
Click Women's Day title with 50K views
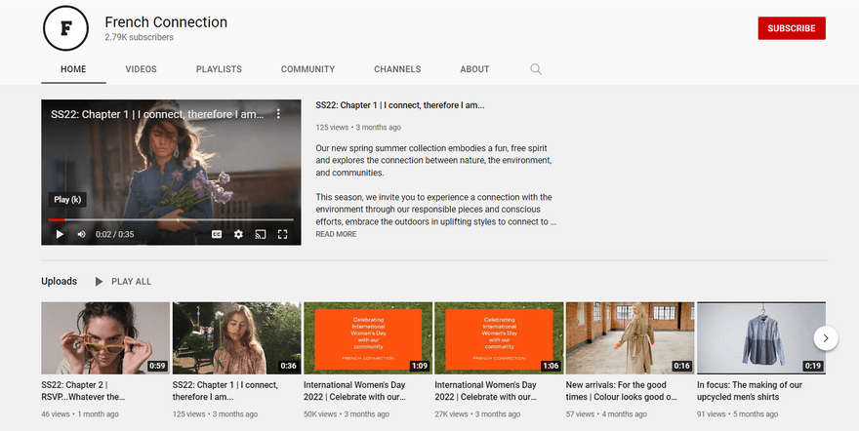[x=354, y=391]
